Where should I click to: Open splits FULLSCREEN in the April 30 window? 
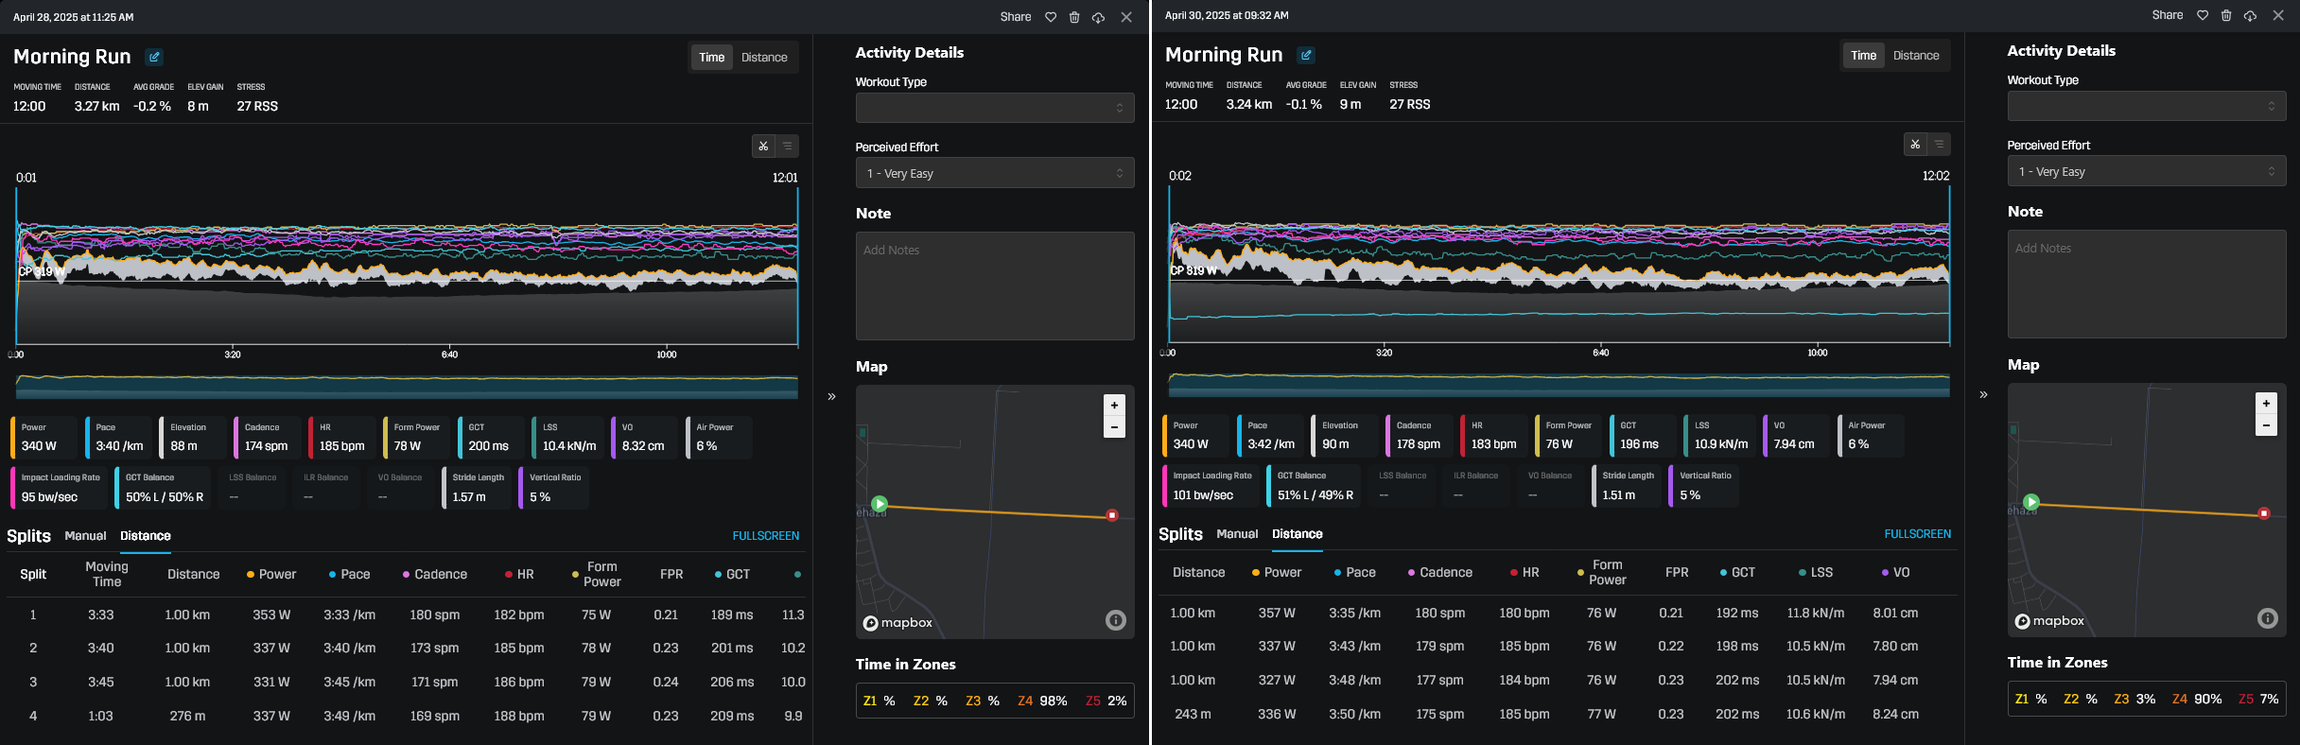(1917, 534)
